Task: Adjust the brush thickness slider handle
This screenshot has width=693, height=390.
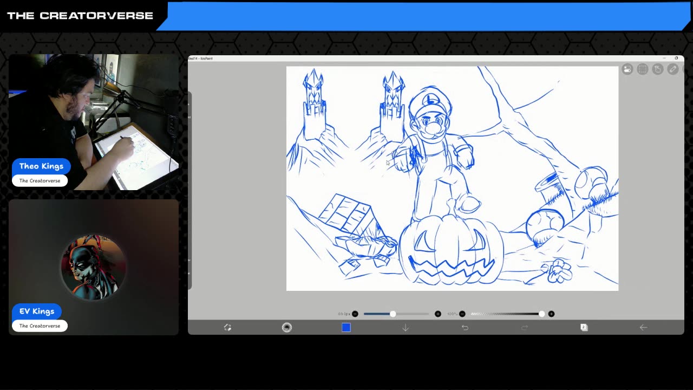Action: tap(393, 314)
